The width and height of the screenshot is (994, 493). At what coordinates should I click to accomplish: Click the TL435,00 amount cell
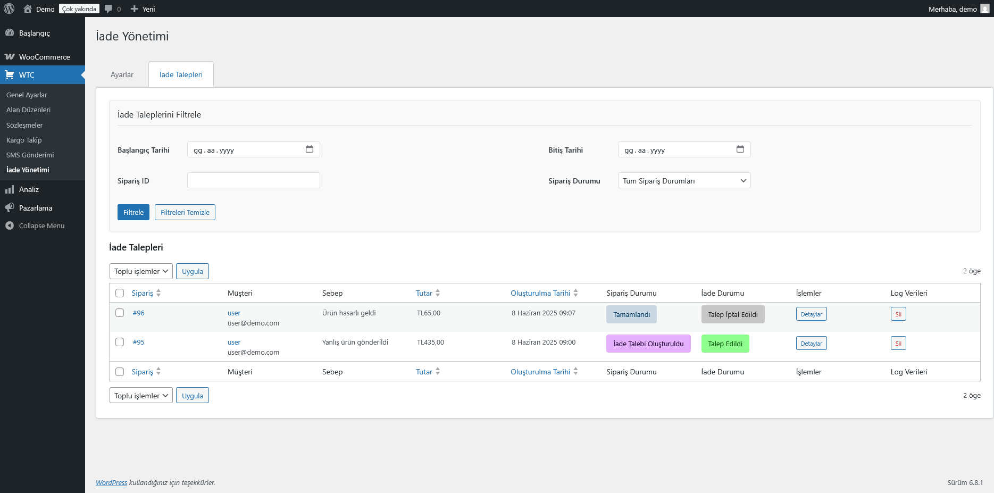(x=430, y=342)
